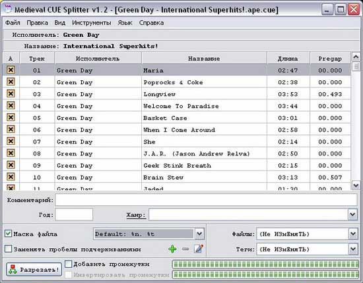Click the Трек column header
Screen dimensions: 363x283
coord(37,59)
